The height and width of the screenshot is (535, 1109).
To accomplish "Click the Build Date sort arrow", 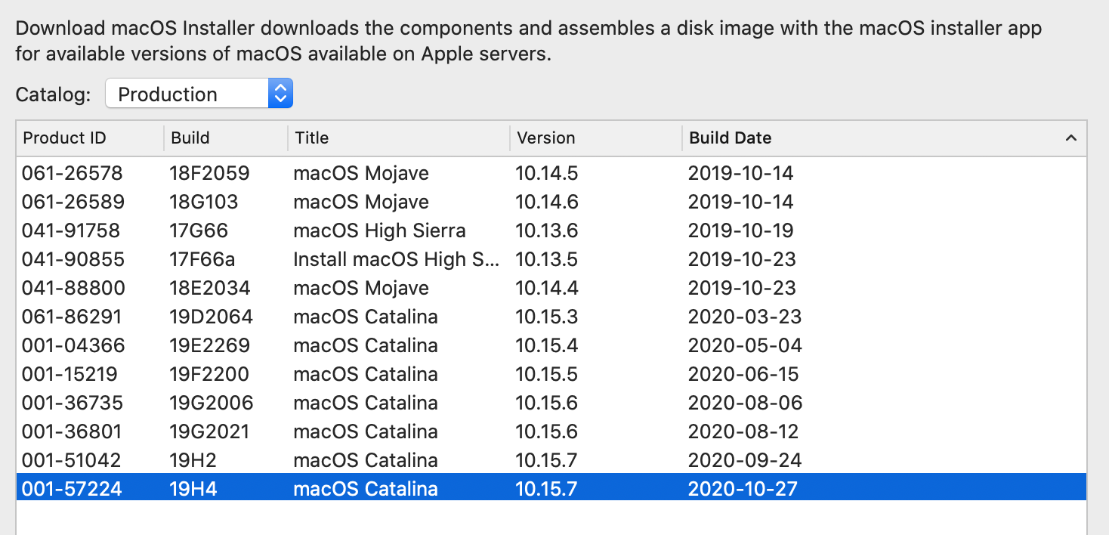I will click(x=1070, y=138).
